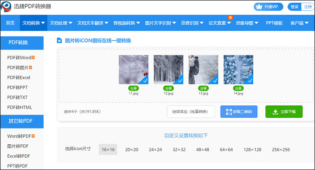
Task: Open PDF转Excel in the sidebar
Action: [x=19, y=78]
